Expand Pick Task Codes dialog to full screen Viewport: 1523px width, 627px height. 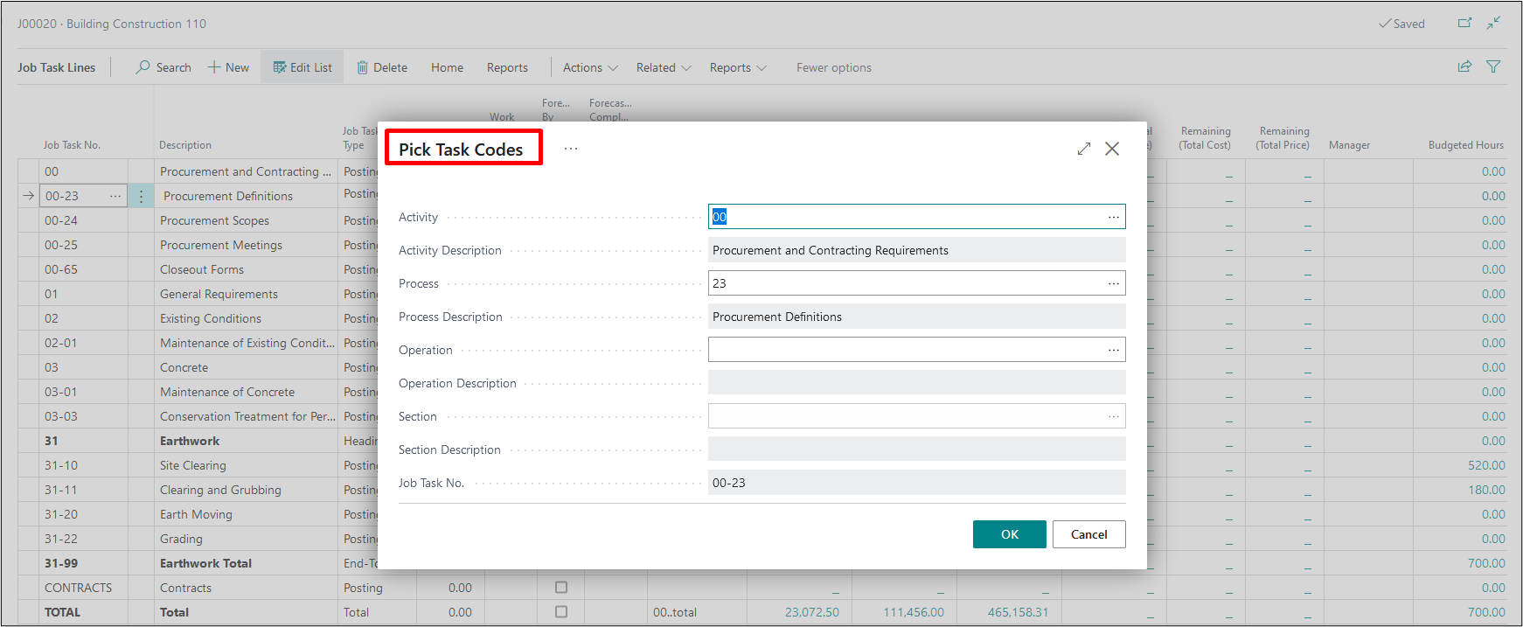(1084, 149)
